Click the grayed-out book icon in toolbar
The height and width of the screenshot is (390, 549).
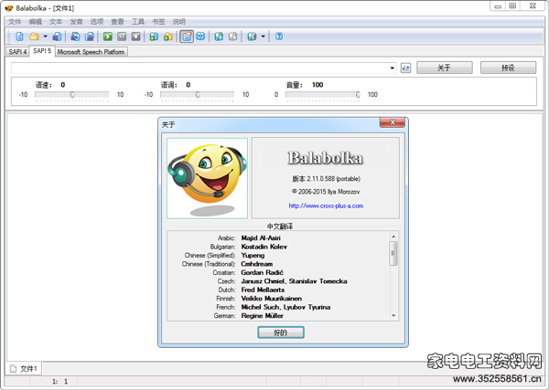click(x=232, y=37)
